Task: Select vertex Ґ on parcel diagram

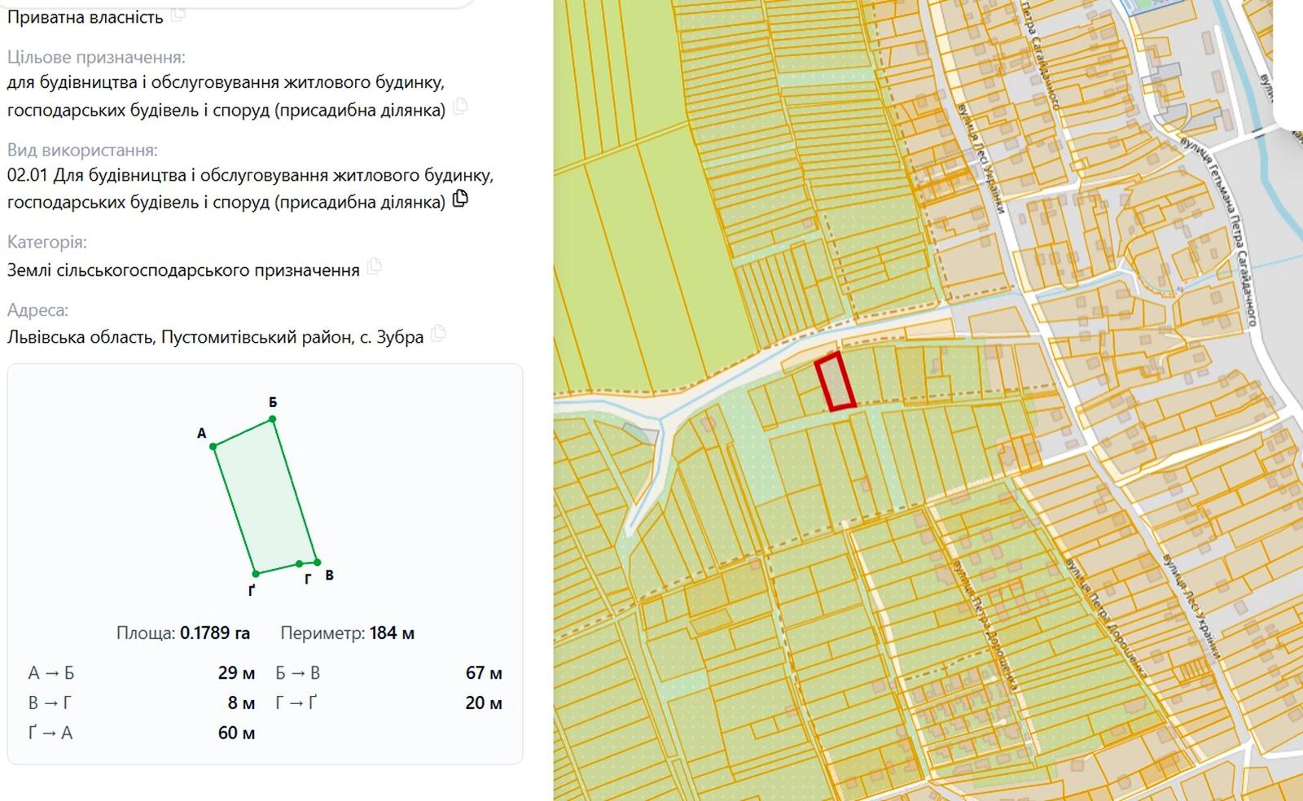Action: coord(256,574)
